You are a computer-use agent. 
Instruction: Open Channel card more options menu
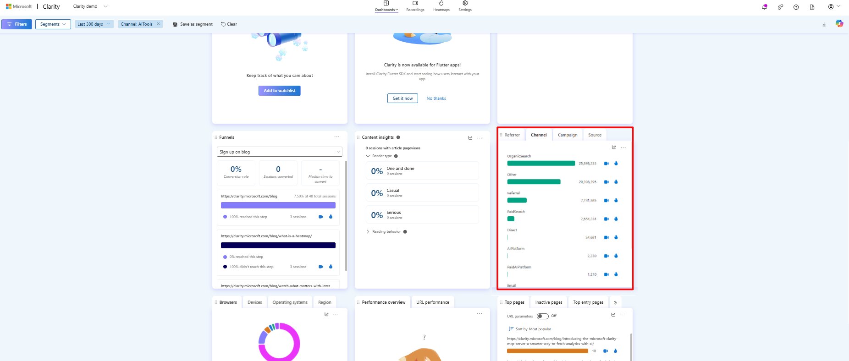(623, 148)
